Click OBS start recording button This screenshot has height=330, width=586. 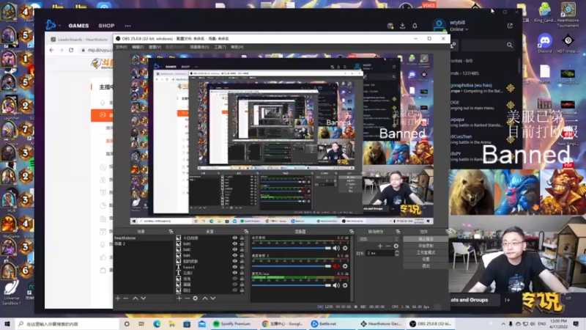tap(426, 246)
